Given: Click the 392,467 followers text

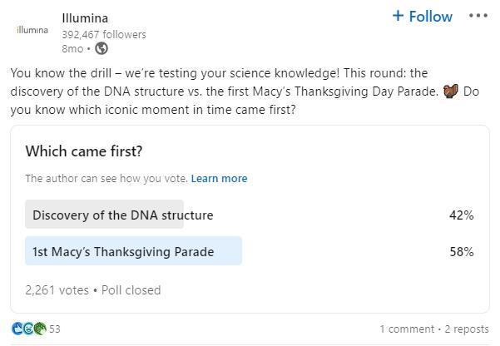Looking at the screenshot, I should point(103,34).
